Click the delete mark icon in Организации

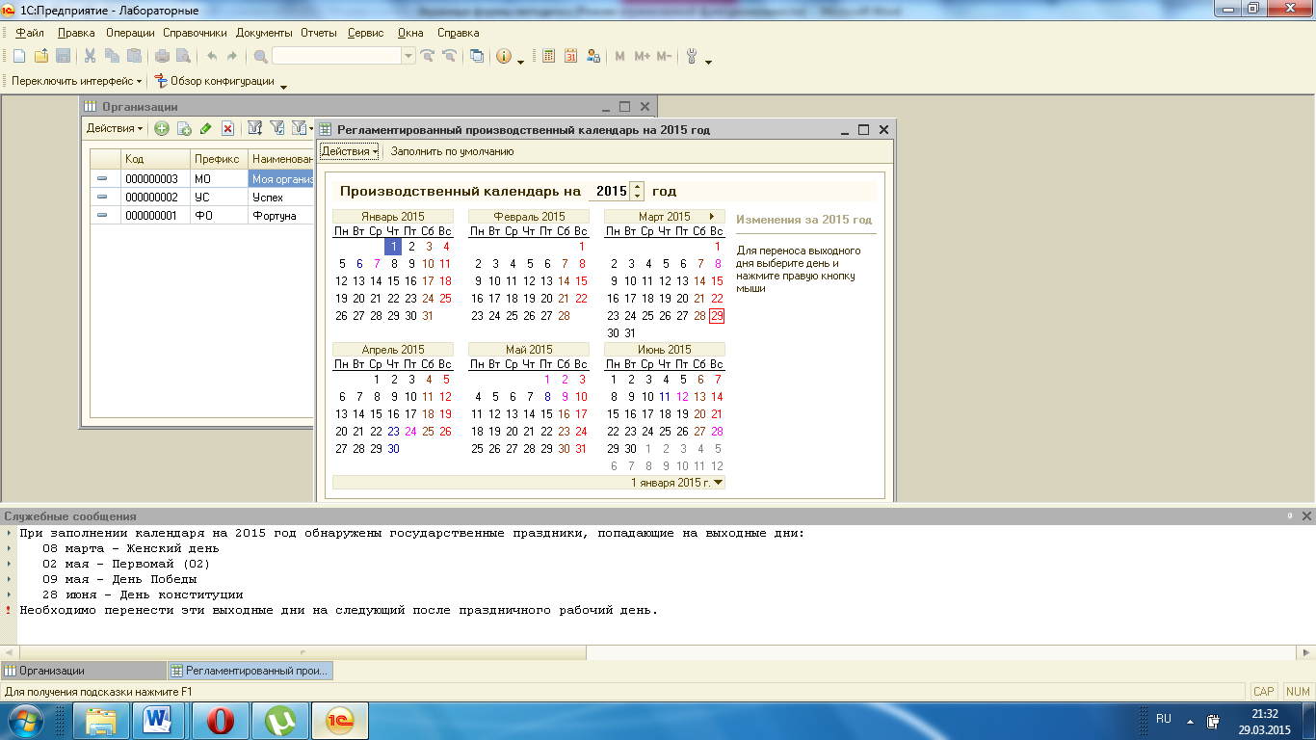227,128
